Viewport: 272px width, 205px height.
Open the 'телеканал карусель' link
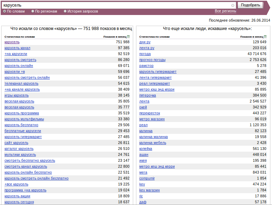tap(22, 83)
